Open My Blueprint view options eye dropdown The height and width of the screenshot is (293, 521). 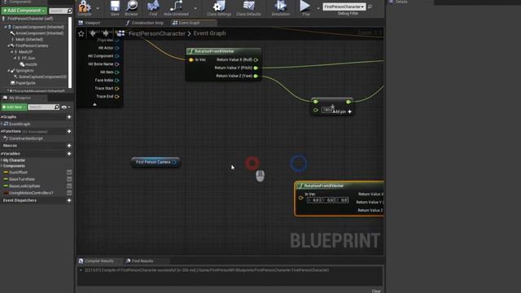click(65, 107)
